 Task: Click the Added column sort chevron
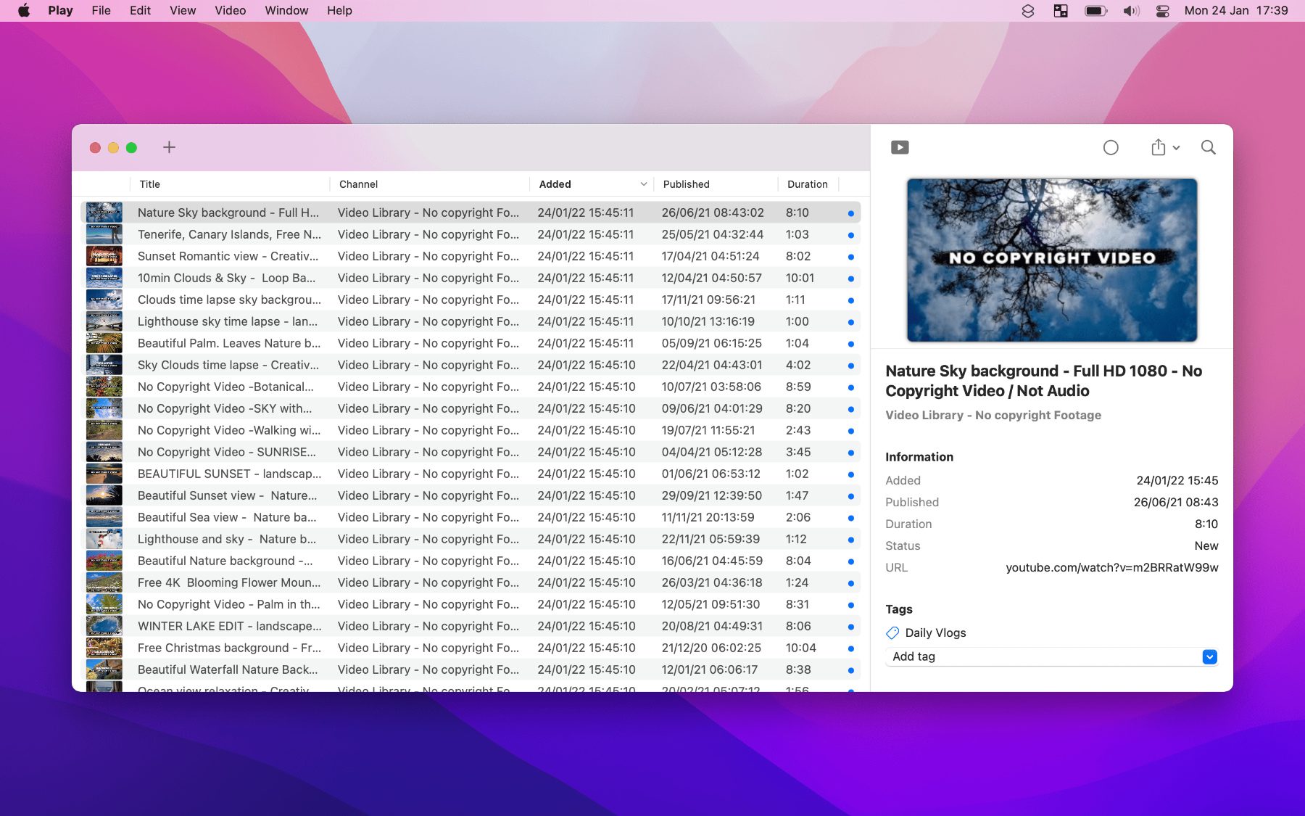[x=643, y=184]
